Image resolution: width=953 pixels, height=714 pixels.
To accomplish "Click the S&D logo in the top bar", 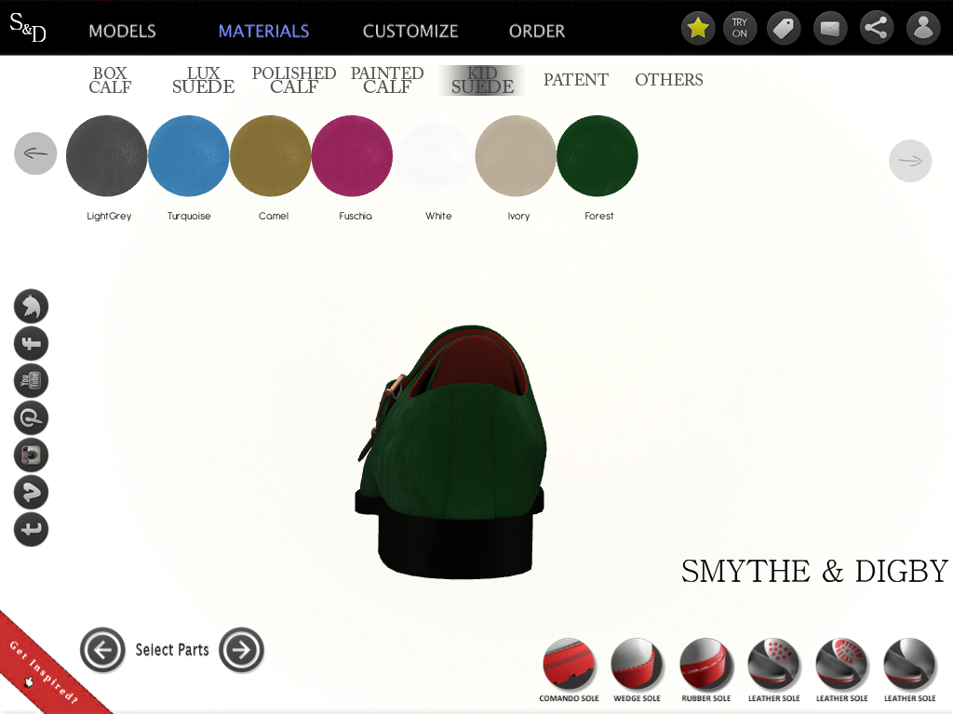I will [x=28, y=28].
